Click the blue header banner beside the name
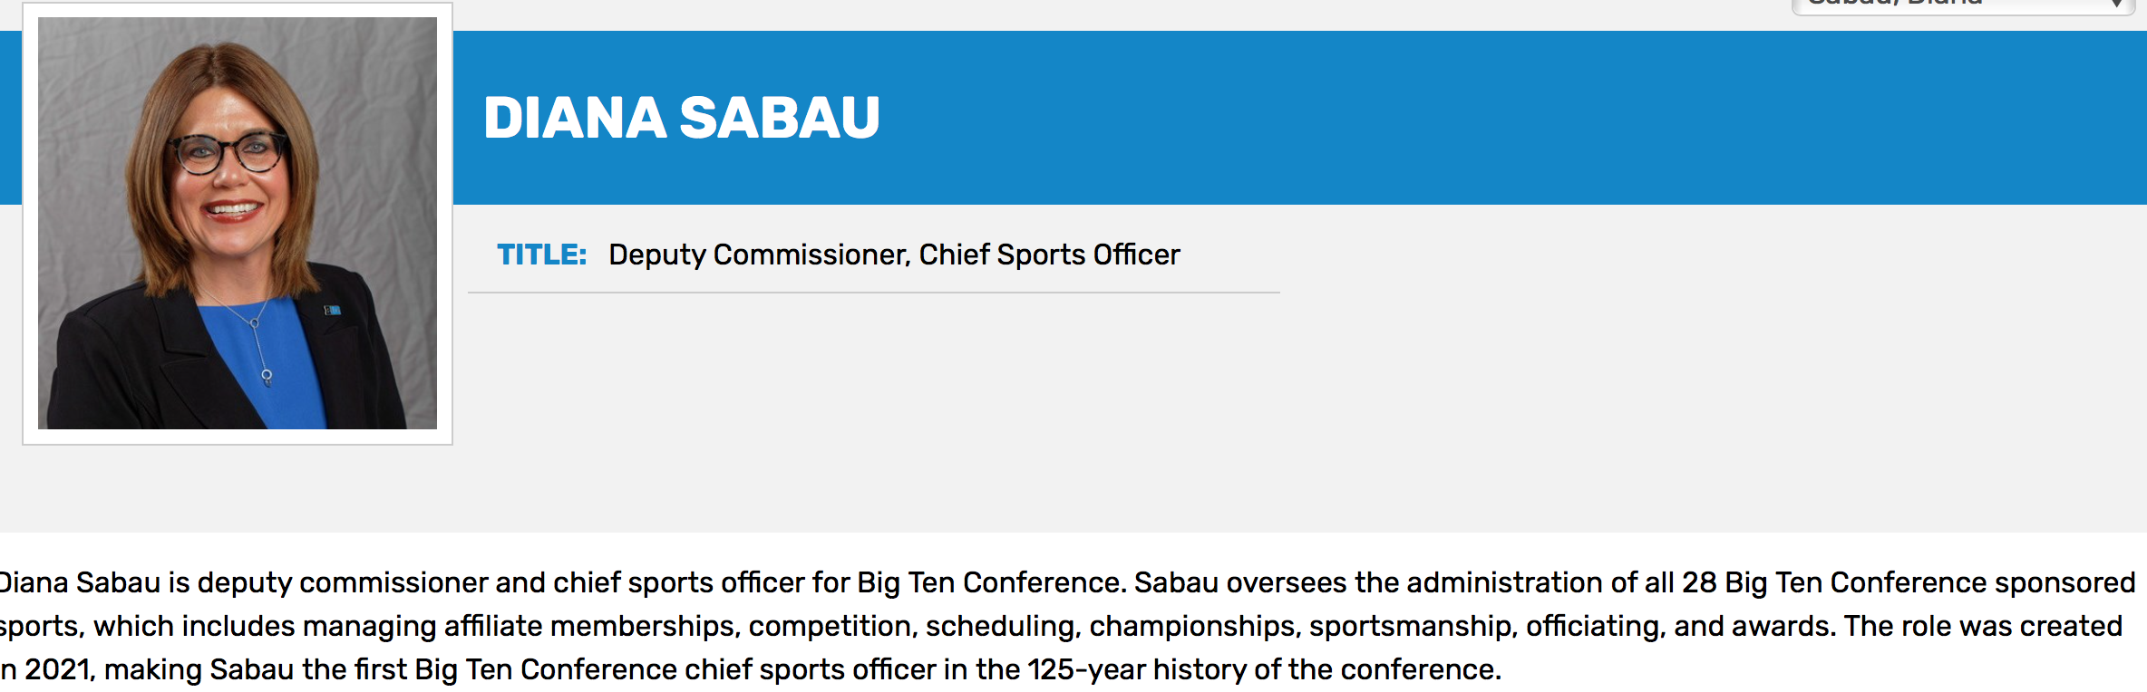Viewport: 2147px width, 692px height. click(x=1451, y=118)
